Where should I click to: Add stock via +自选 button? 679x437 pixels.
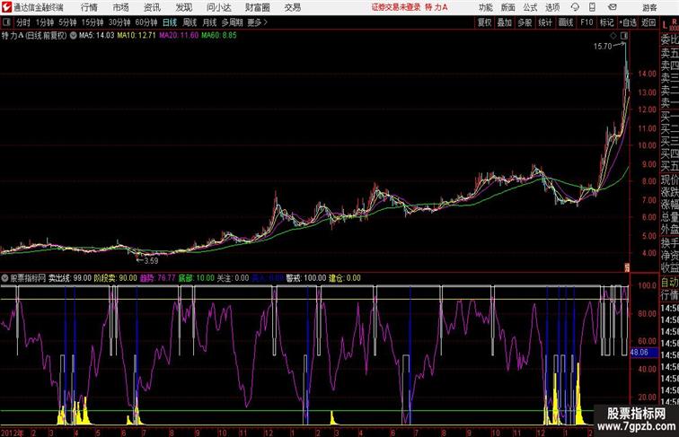(x=628, y=22)
